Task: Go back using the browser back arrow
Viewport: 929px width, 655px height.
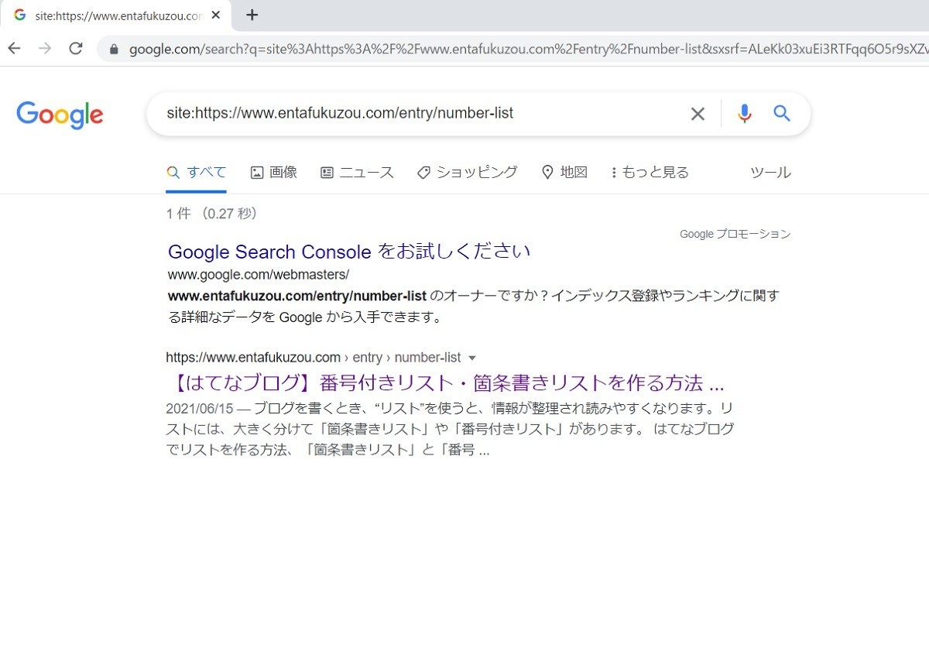Action: tap(14, 48)
